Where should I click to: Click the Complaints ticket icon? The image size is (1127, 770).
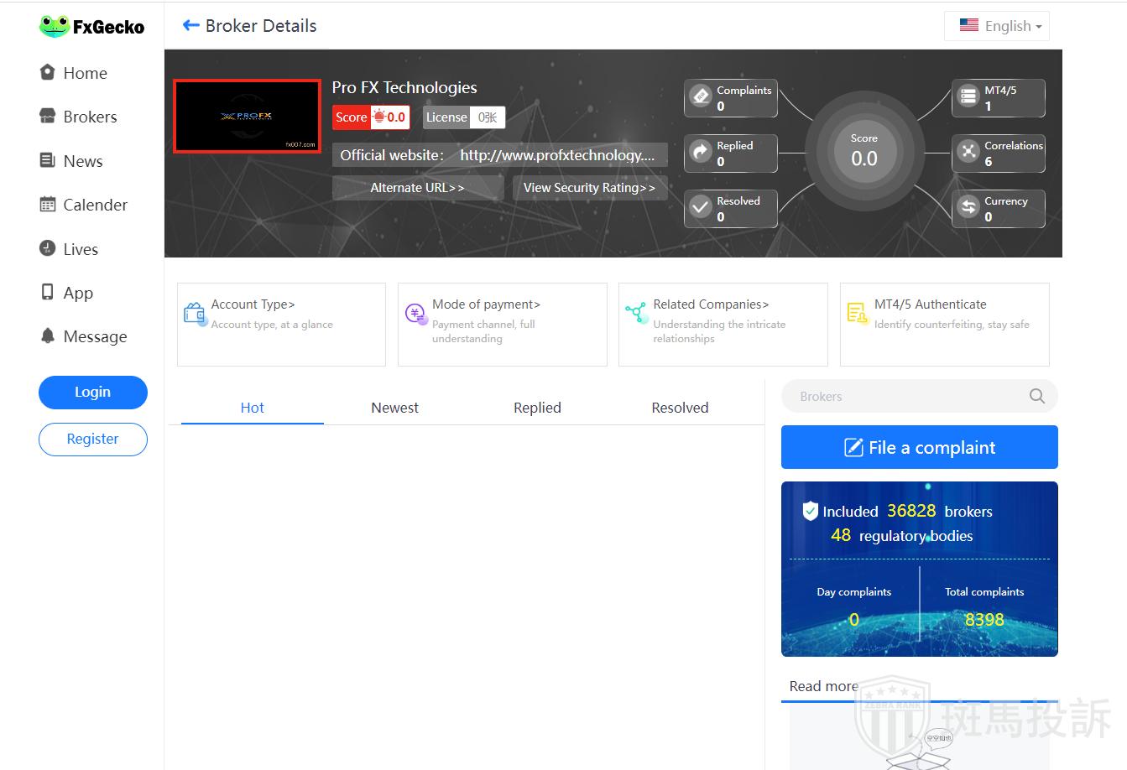701,96
